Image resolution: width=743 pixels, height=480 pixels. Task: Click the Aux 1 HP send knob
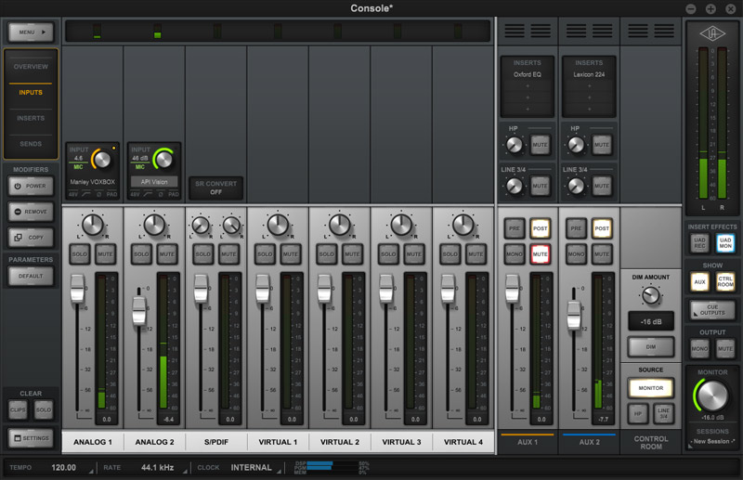(x=515, y=145)
